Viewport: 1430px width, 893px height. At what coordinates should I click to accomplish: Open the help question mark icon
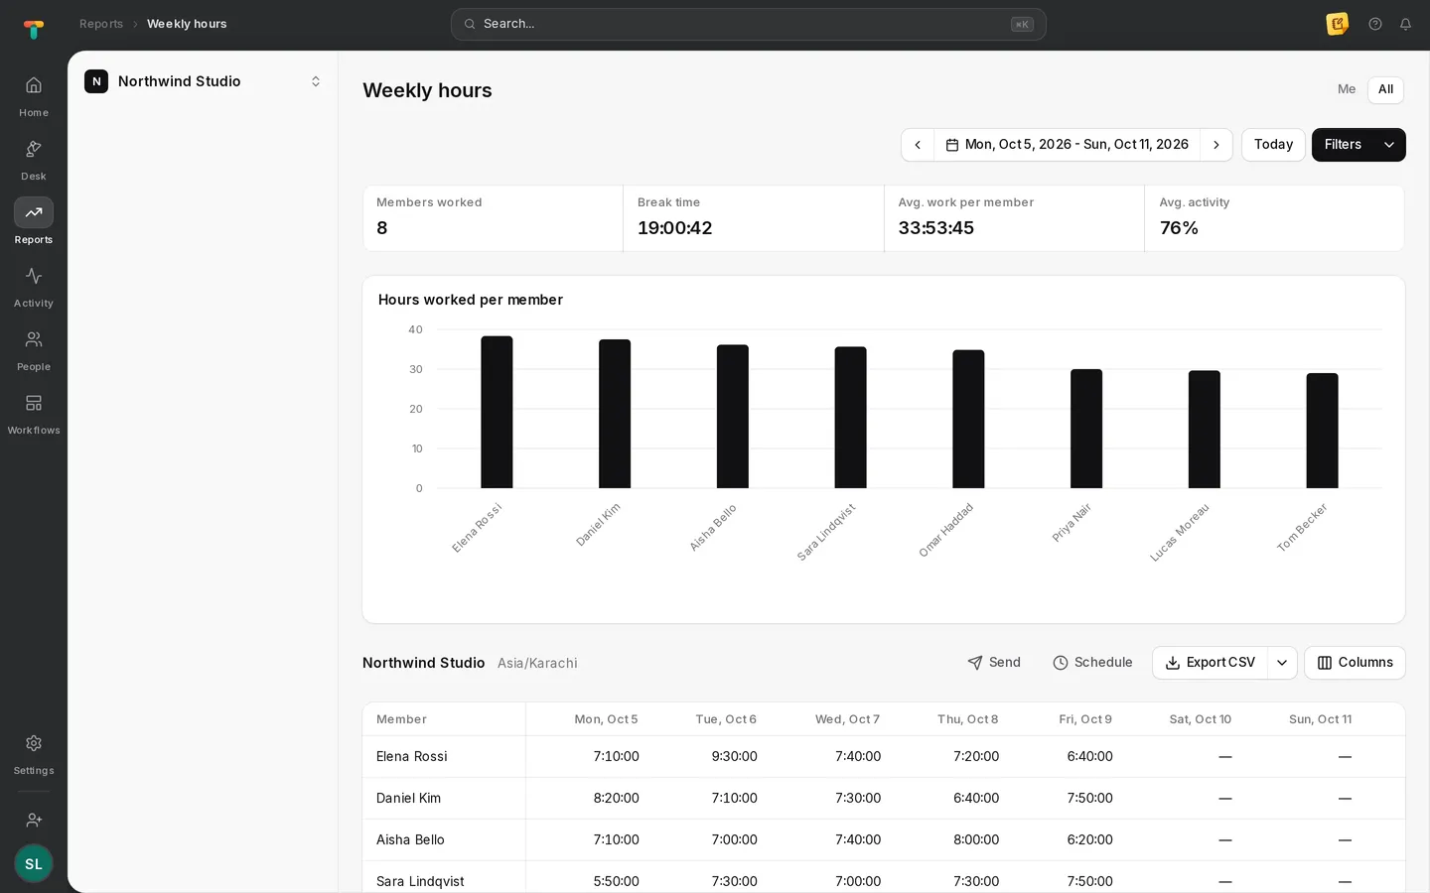coord(1375,24)
